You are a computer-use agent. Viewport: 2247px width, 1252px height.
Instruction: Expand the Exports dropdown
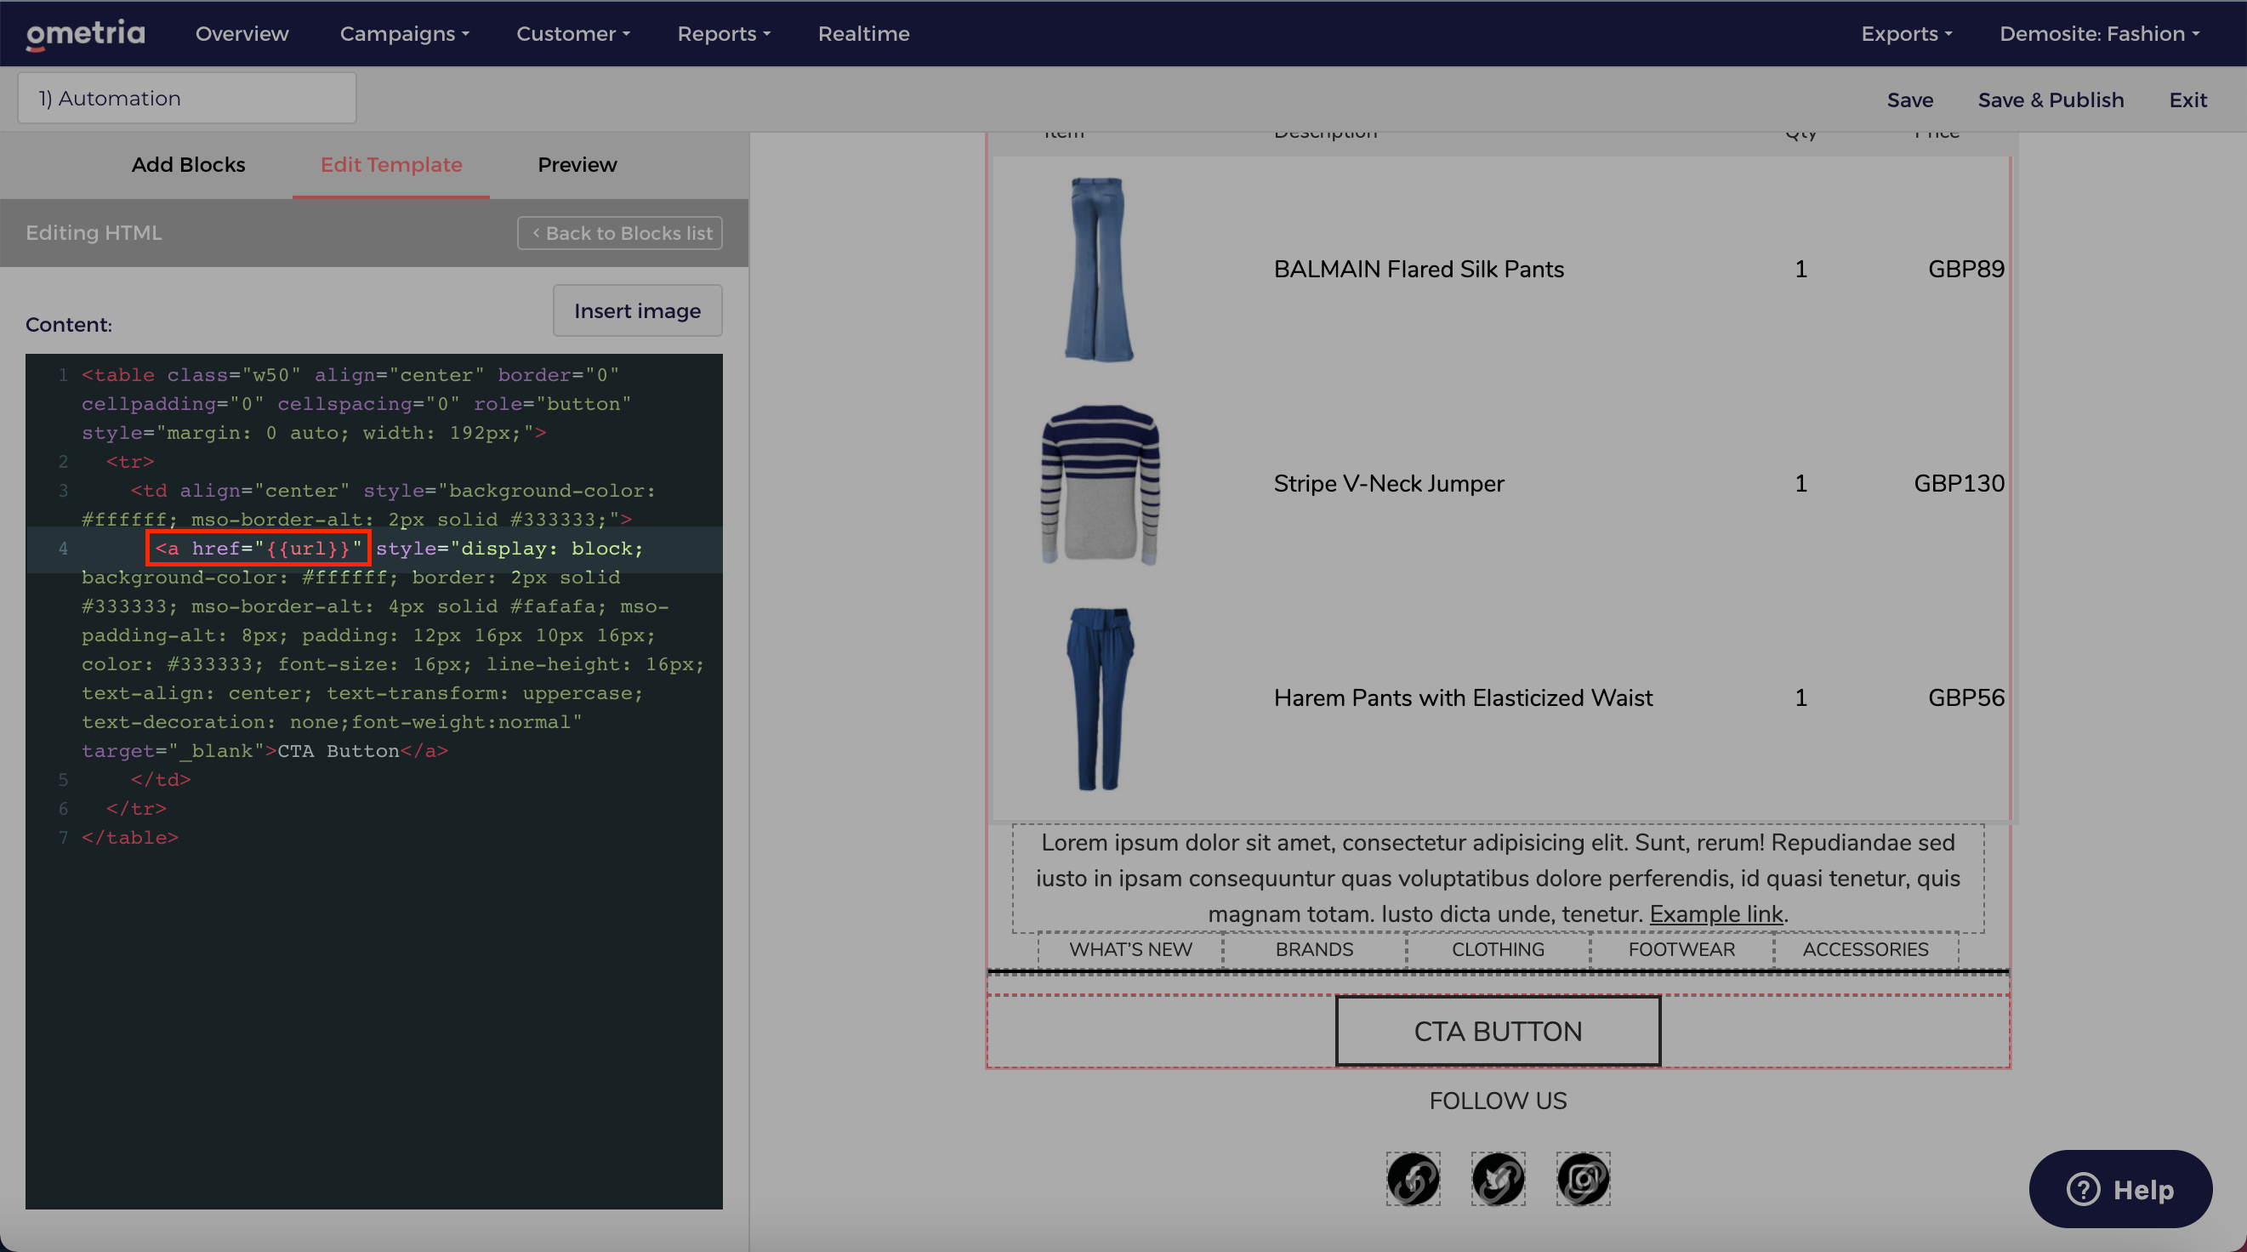tap(1907, 34)
